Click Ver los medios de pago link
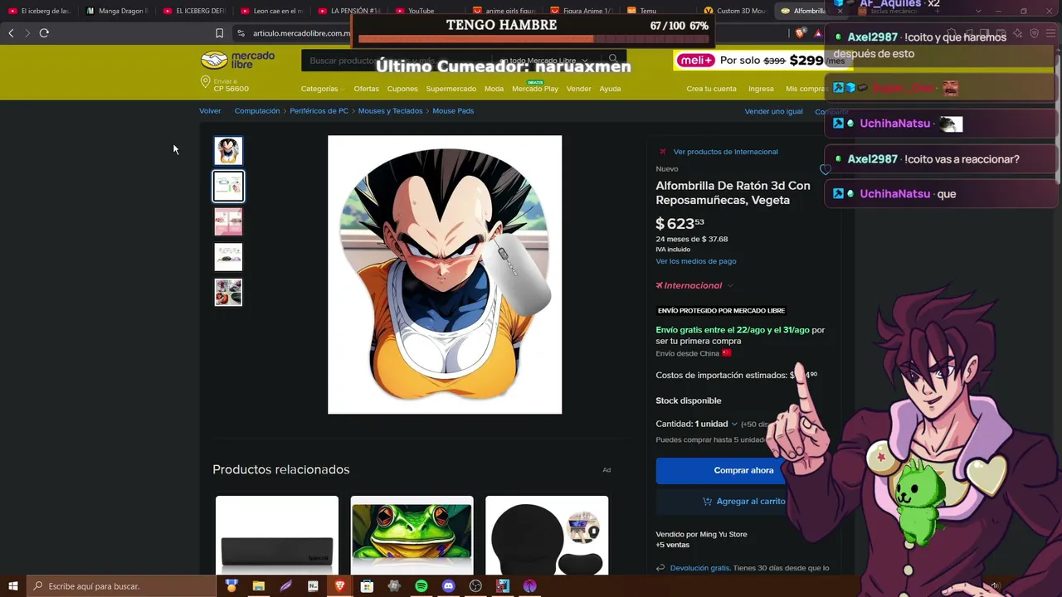The height and width of the screenshot is (597, 1062). 696,261
